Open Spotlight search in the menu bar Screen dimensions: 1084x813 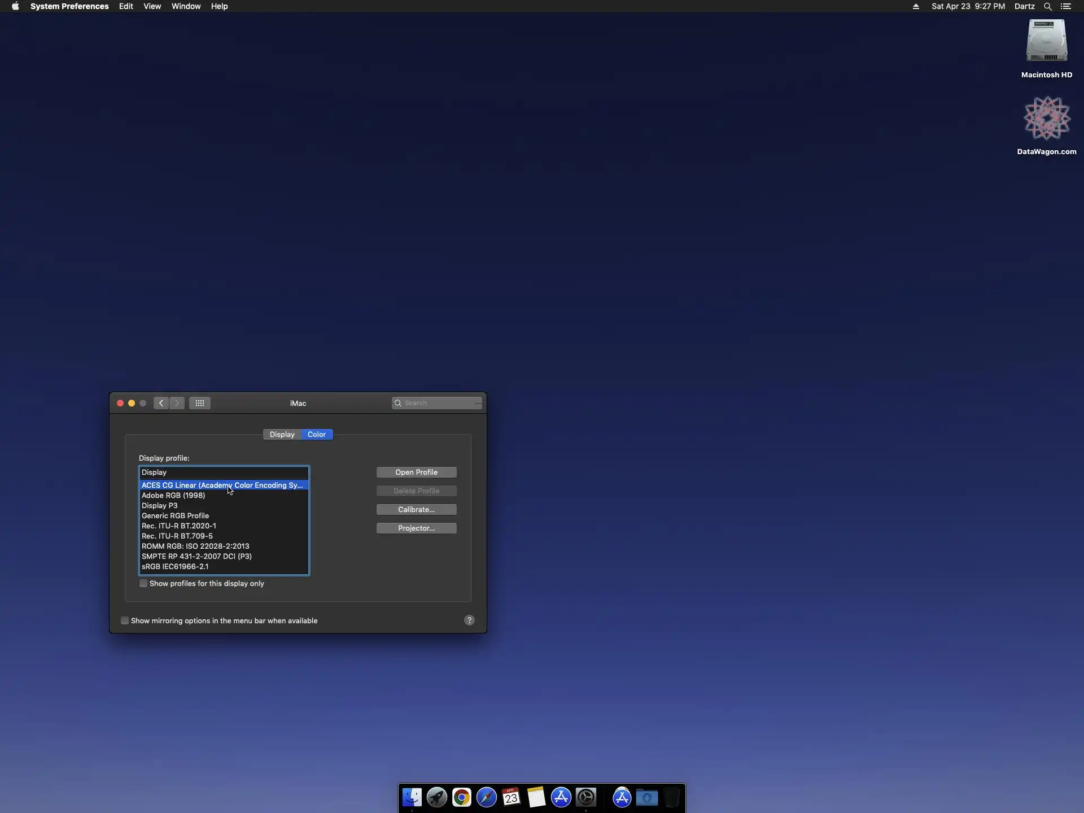coord(1047,6)
